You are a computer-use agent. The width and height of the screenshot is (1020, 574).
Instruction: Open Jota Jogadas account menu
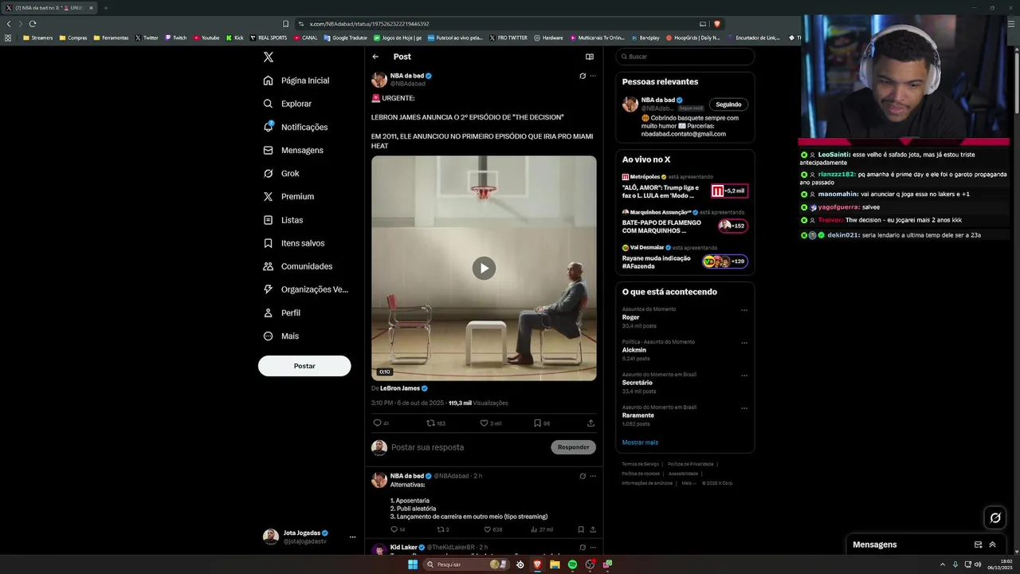311,537
